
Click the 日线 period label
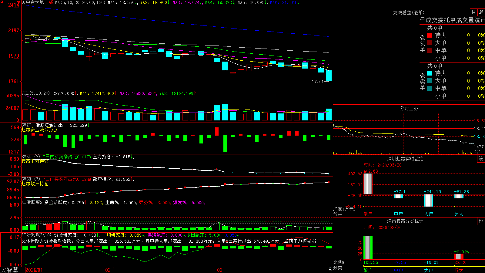pyautogui.click(x=49, y=2)
